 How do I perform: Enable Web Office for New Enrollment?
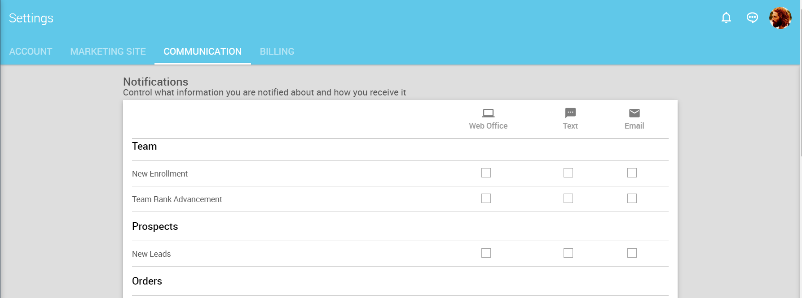[x=486, y=173]
